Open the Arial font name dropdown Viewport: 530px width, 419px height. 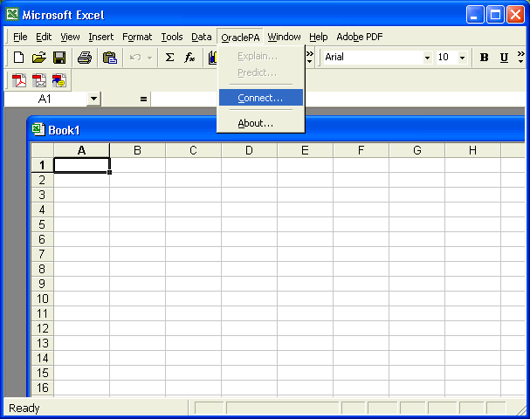pos(427,58)
